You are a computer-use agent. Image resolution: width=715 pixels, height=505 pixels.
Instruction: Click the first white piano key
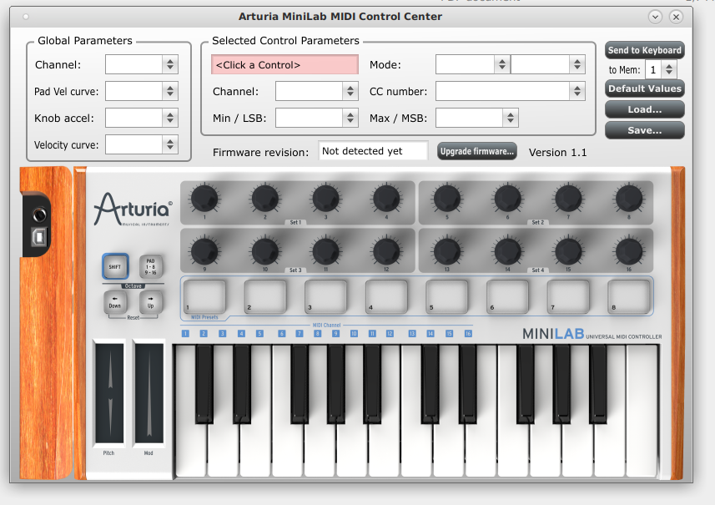pos(190,449)
